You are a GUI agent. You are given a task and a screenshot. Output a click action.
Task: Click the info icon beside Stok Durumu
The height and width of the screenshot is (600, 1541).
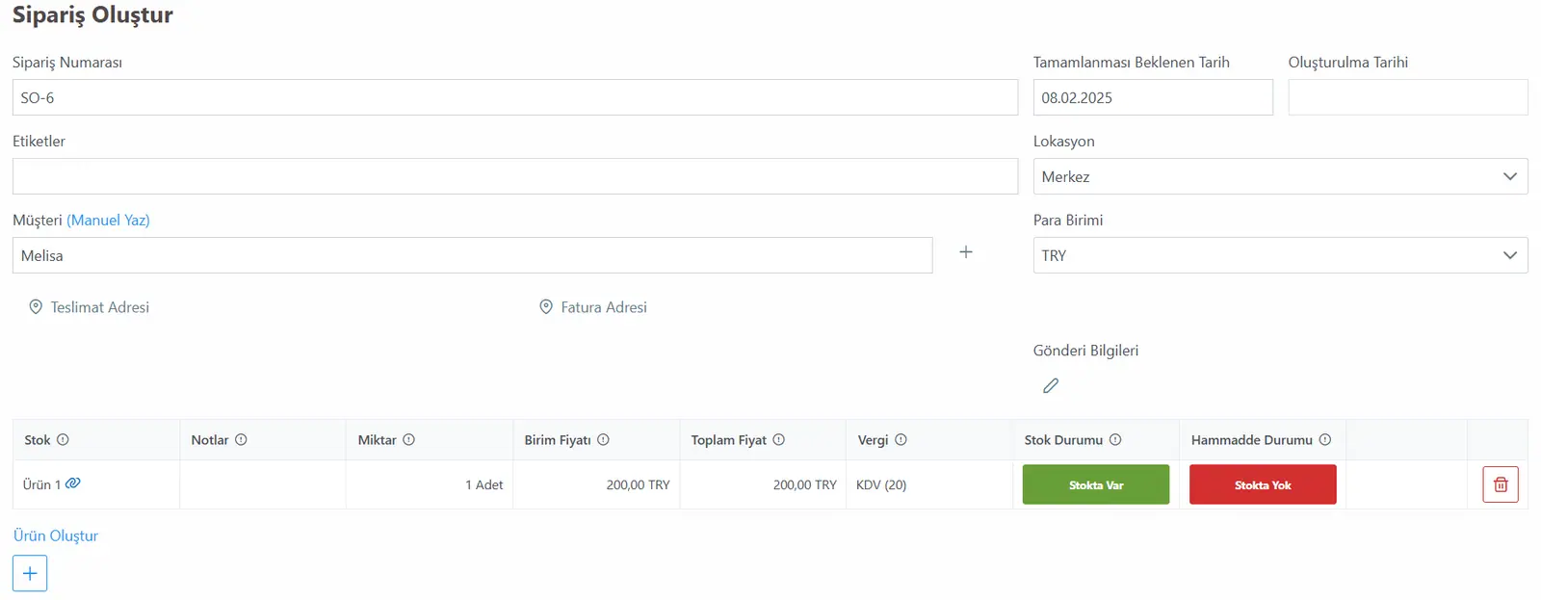click(1115, 440)
